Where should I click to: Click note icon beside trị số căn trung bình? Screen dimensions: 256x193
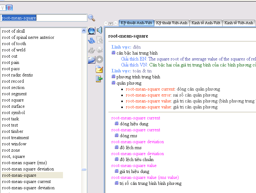[x=117, y=183]
